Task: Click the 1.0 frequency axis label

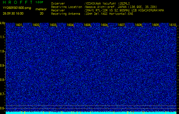Action: click(2, 52)
